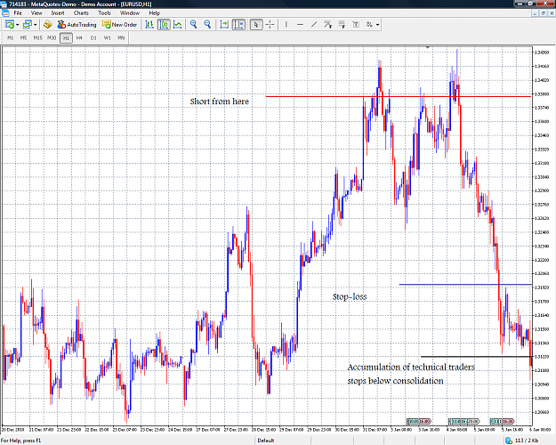Select the horizontal line drawing tool
Image resolution: width=556 pixels, height=445 pixels.
(x=300, y=25)
